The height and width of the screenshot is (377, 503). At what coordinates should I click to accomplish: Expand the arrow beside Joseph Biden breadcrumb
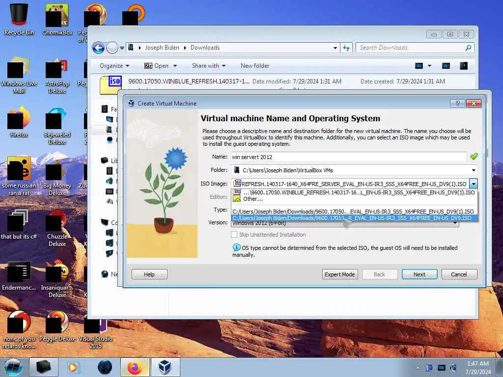(x=185, y=48)
